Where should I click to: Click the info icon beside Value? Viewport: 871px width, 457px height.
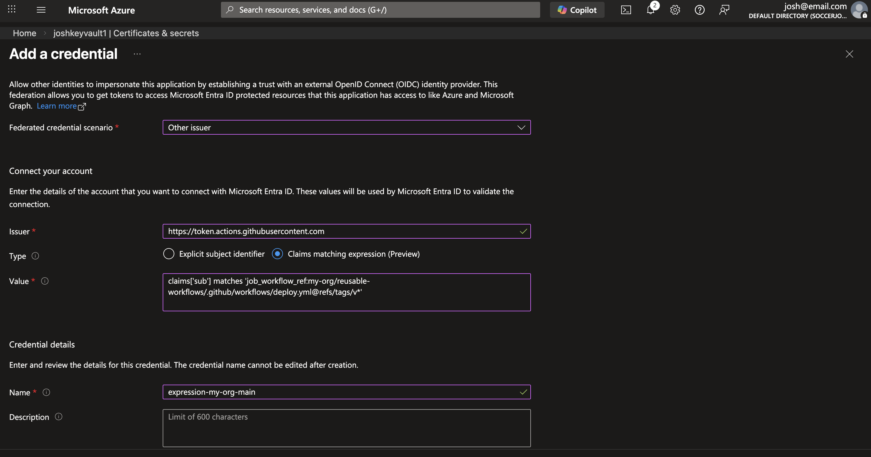pyautogui.click(x=45, y=281)
